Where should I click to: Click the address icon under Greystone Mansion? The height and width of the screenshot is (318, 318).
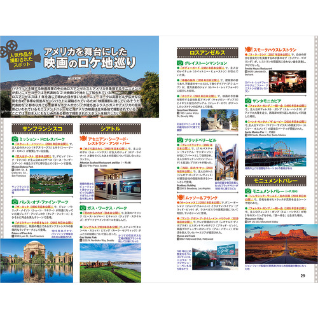[x=178, y=113]
